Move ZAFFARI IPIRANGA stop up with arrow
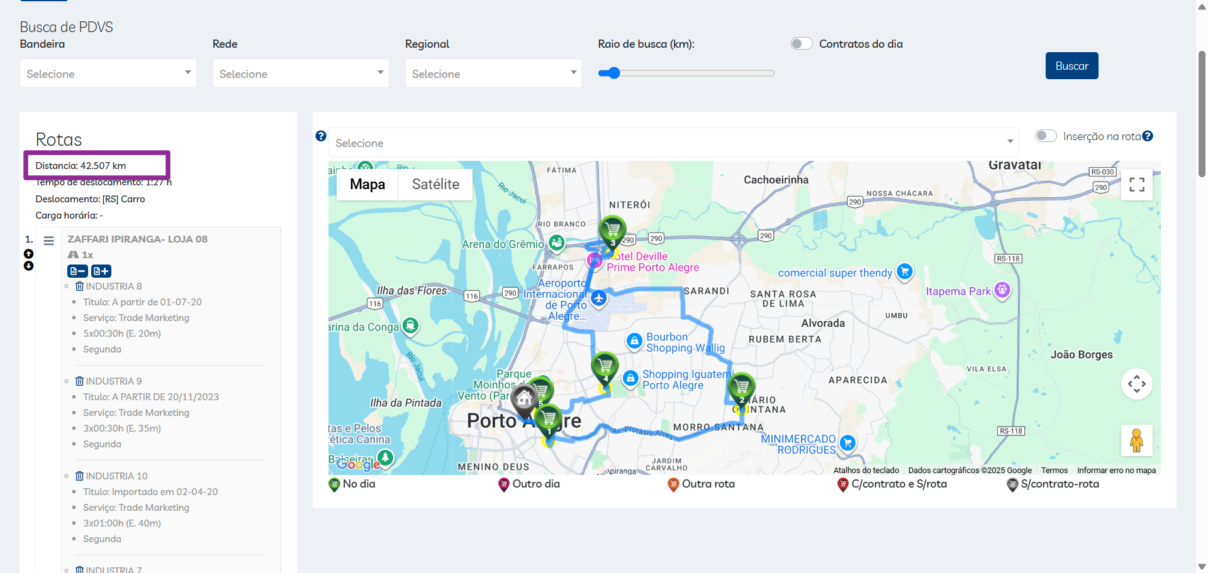The image size is (1208, 573). (x=28, y=254)
